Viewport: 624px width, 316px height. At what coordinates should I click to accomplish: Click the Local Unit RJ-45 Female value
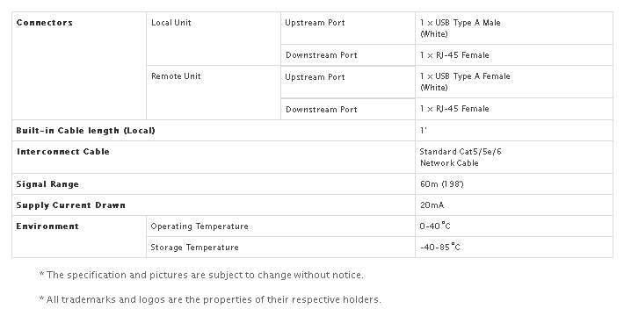pyautogui.click(x=454, y=55)
